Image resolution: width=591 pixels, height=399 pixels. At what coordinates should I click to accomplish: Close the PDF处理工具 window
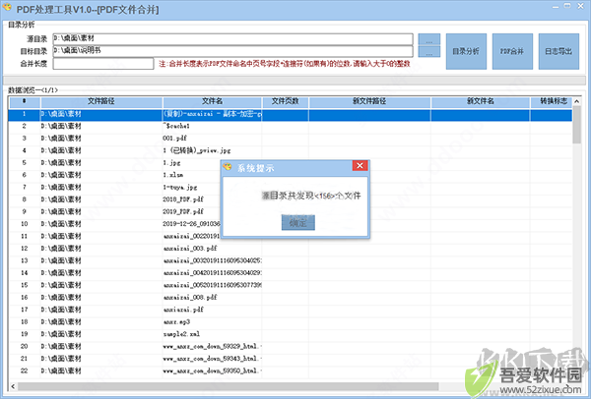(x=580, y=6)
